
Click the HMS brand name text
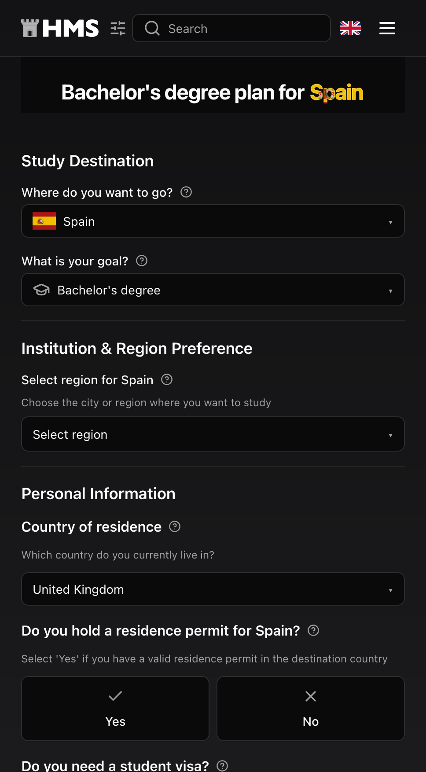70,28
